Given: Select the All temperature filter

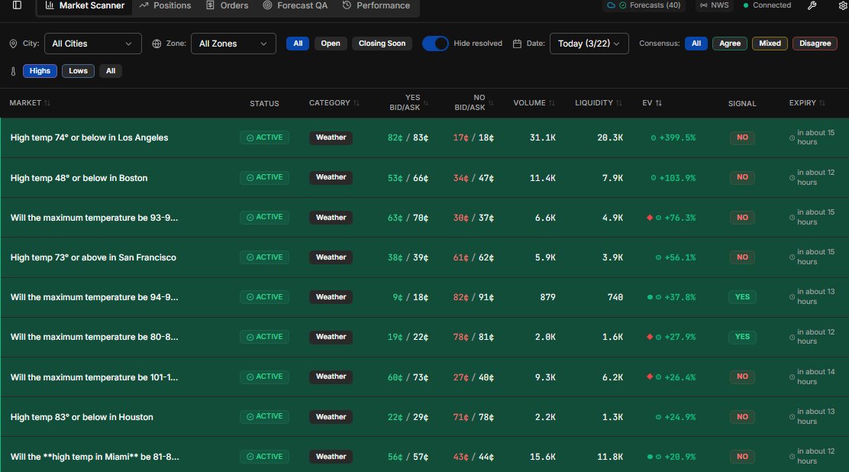Looking at the screenshot, I should [x=111, y=71].
